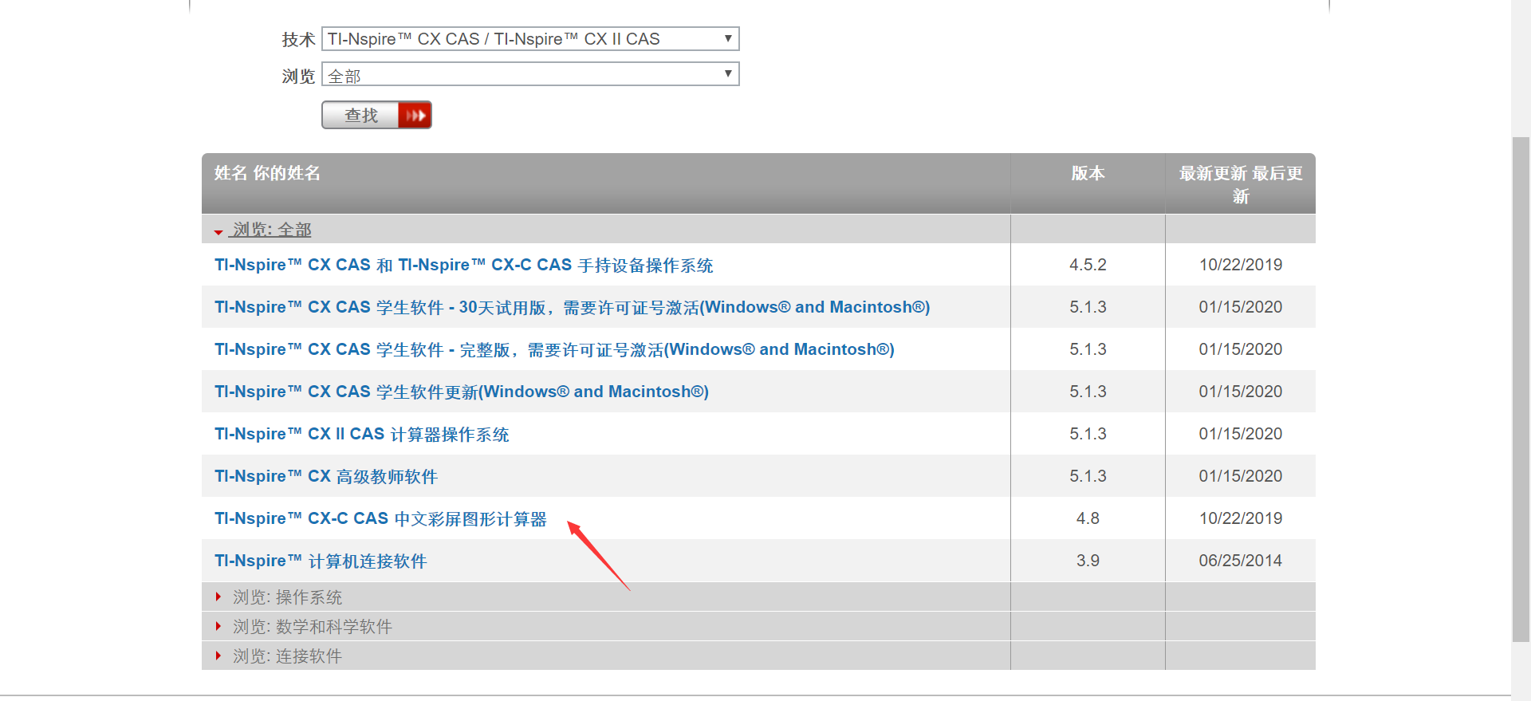
Task: Open the 技术 technology dropdown
Action: click(530, 39)
